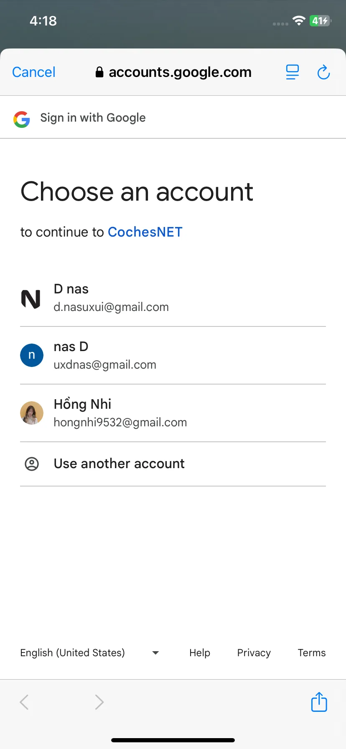Choose the uxdnas@gmail.com account

[x=173, y=355]
